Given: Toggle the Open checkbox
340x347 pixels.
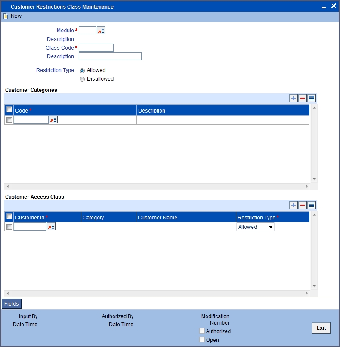Looking at the screenshot, I should pyautogui.click(x=202, y=340).
